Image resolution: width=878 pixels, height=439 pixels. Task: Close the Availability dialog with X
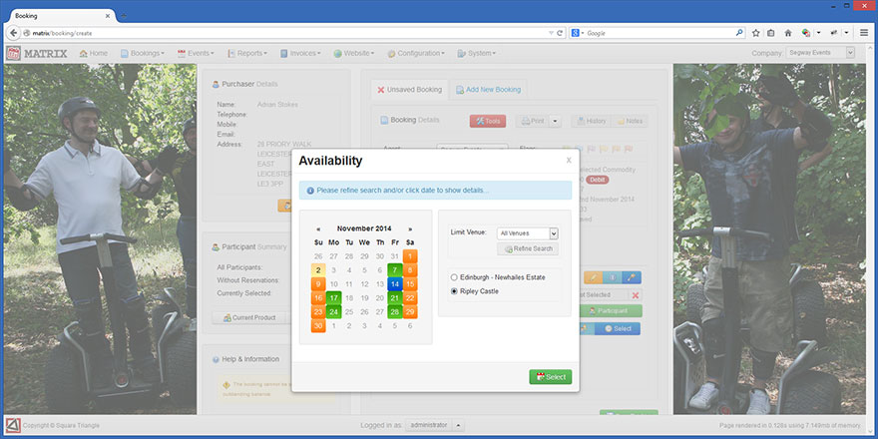pos(569,161)
